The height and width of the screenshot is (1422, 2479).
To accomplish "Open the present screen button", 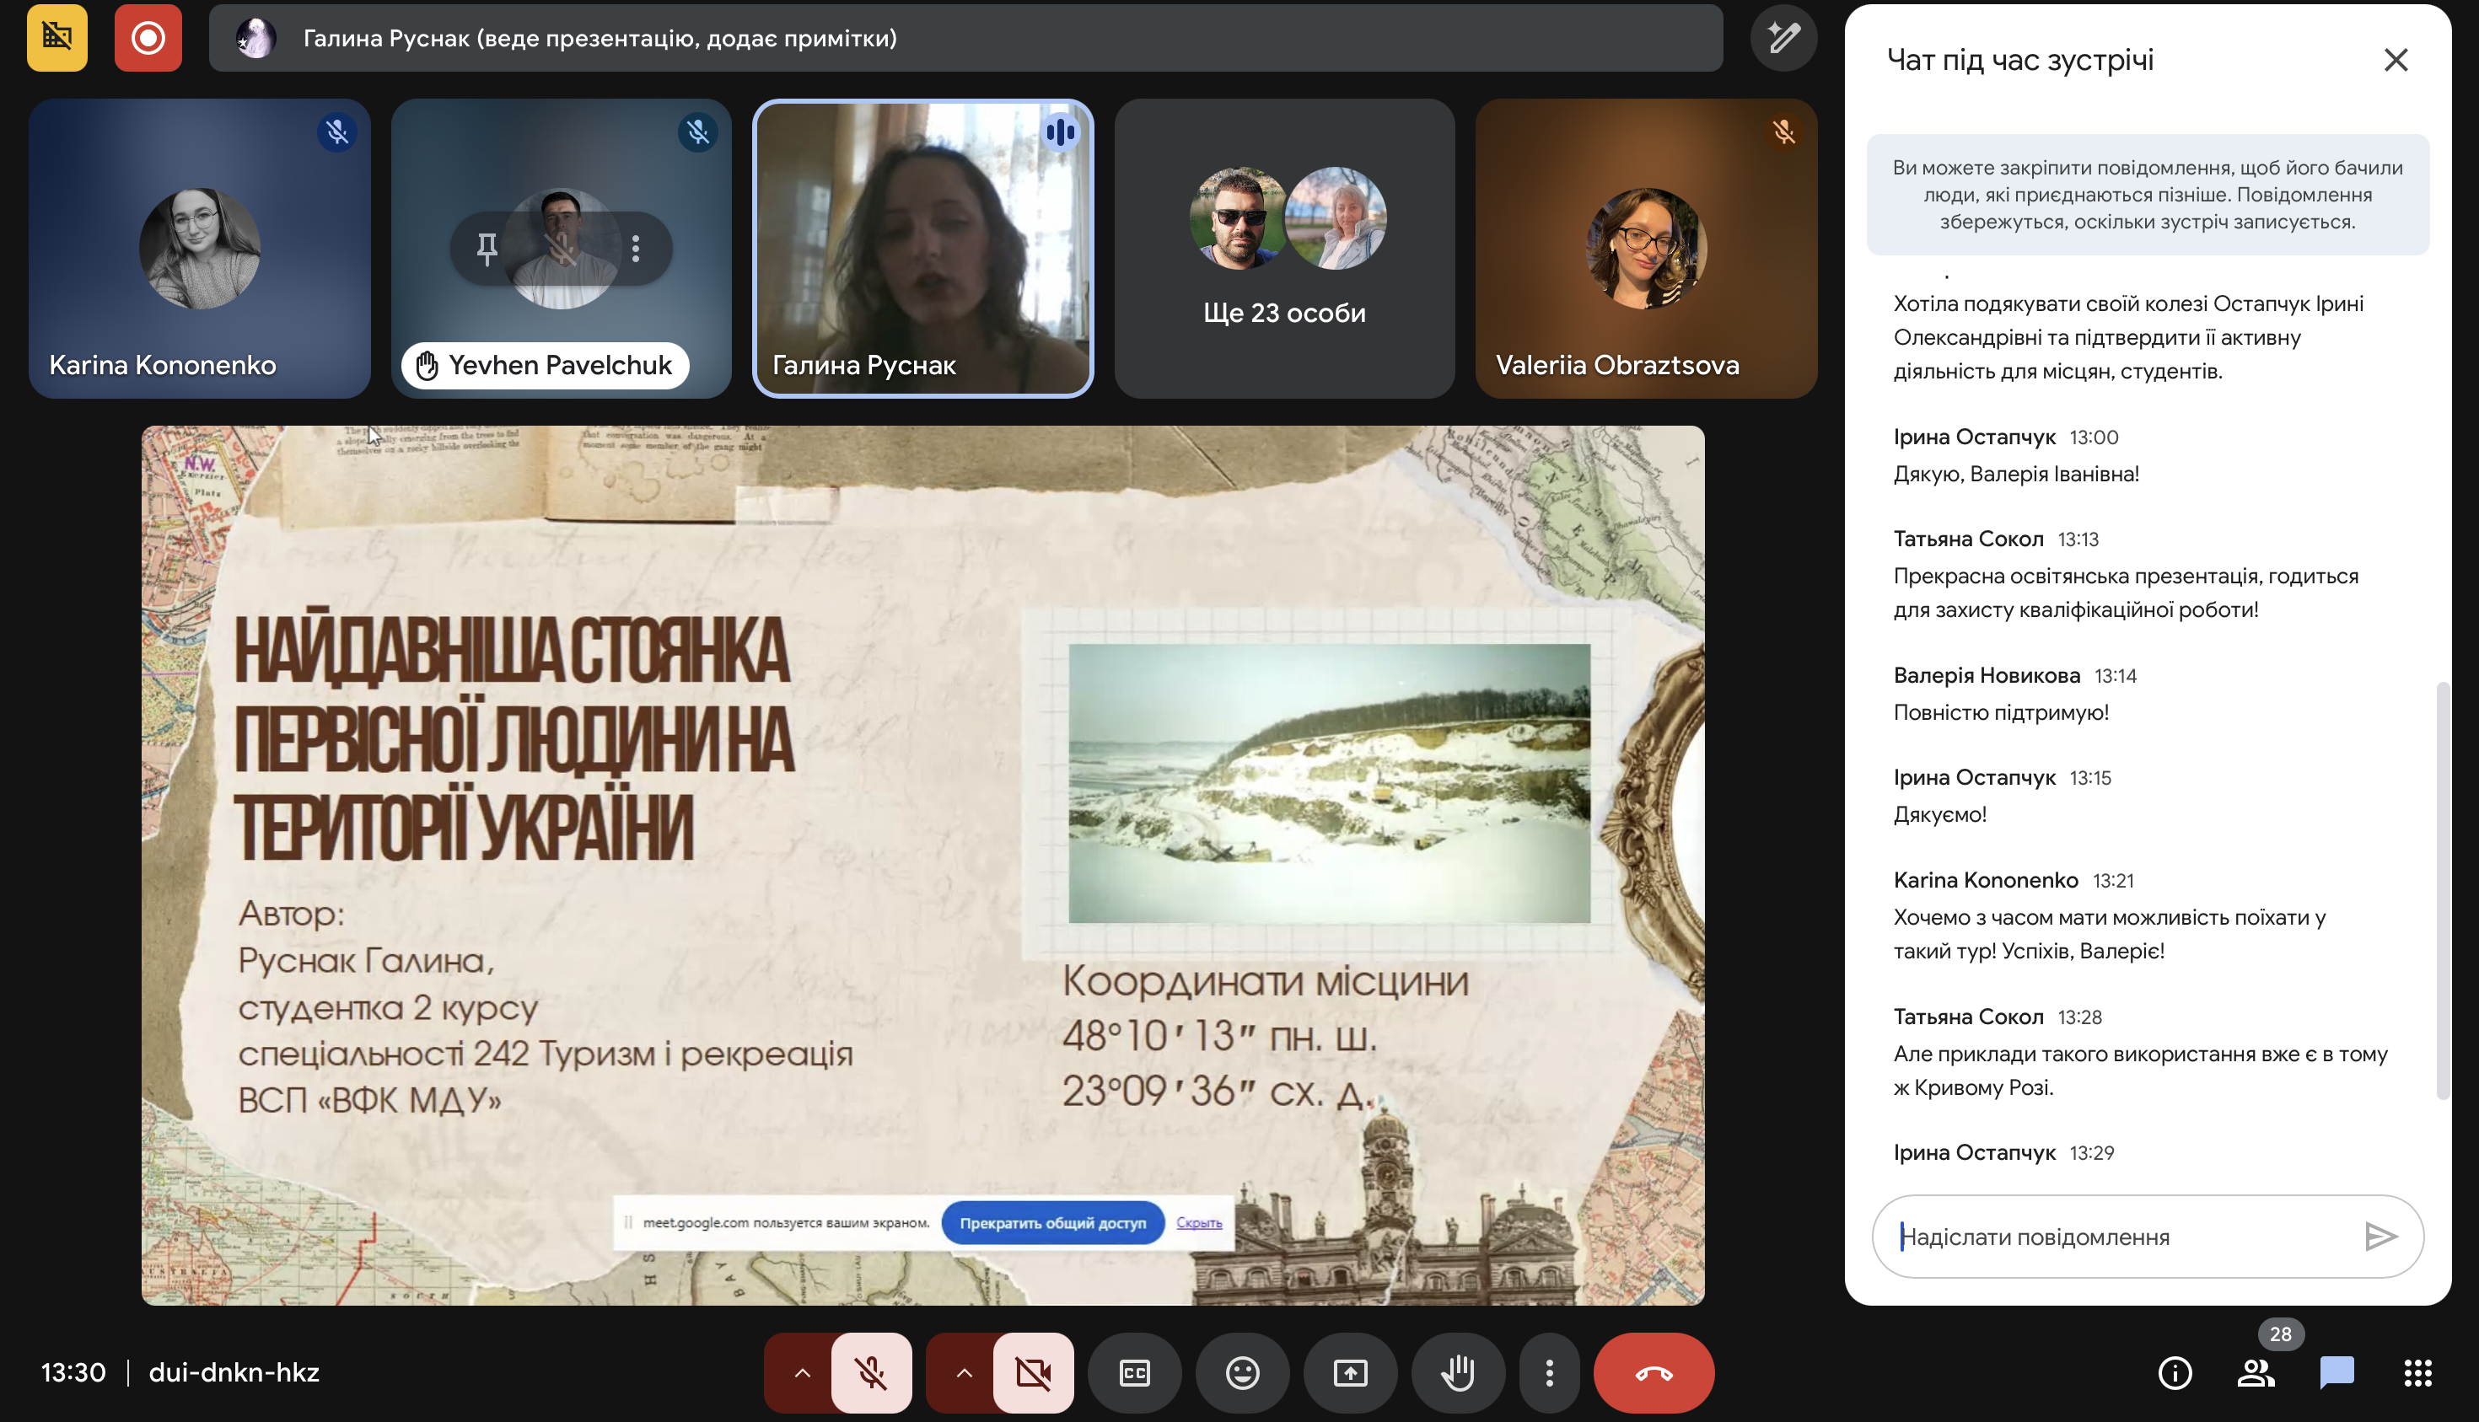I will tap(1350, 1373).
